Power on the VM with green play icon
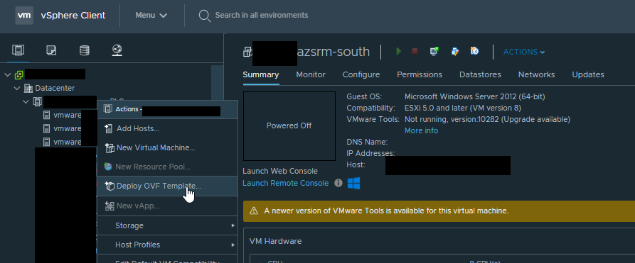This screenshot has width=635, height=263. (399, 51)
